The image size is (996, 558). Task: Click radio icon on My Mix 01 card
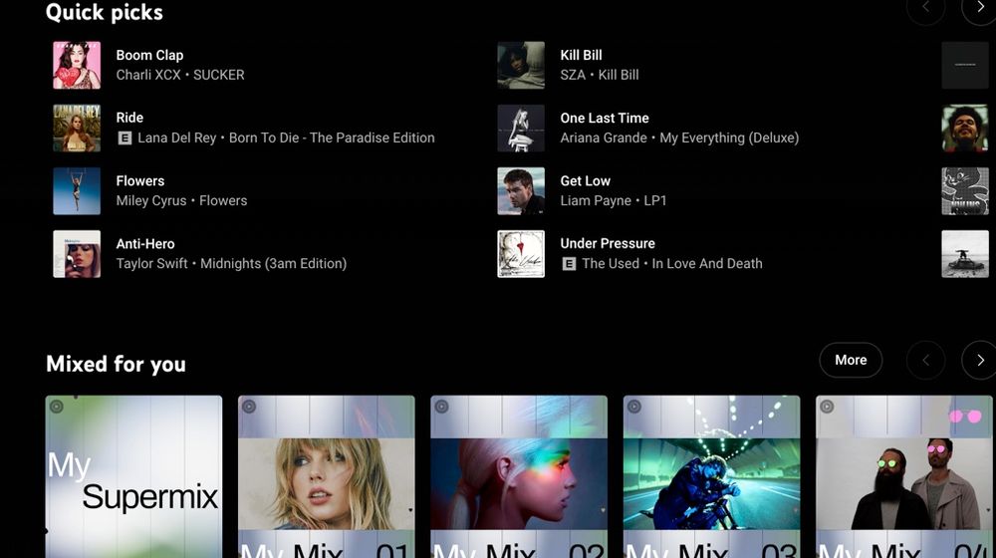[249, 407]
